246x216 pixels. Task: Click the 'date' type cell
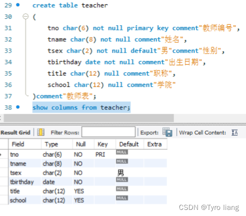tap(57, 182)
